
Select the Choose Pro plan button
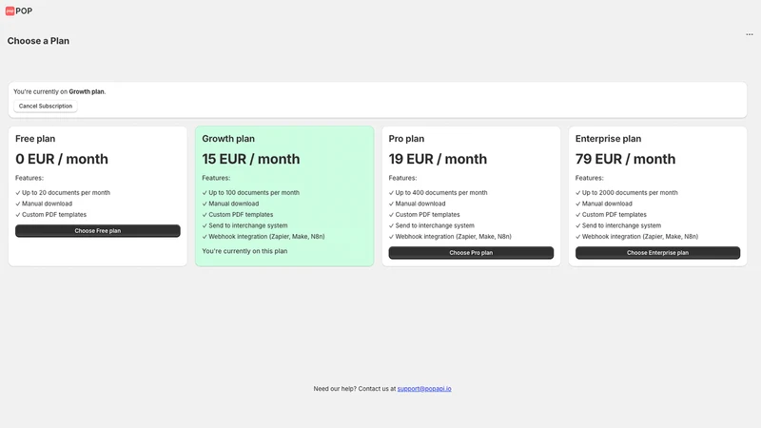pos(471,252)
